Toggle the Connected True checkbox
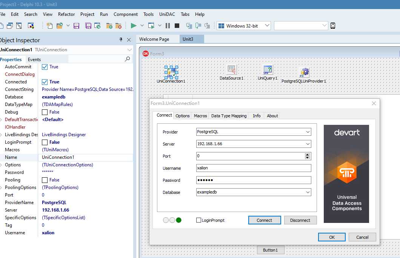This screenshot has width=400, height=258. tap(45, 82)
